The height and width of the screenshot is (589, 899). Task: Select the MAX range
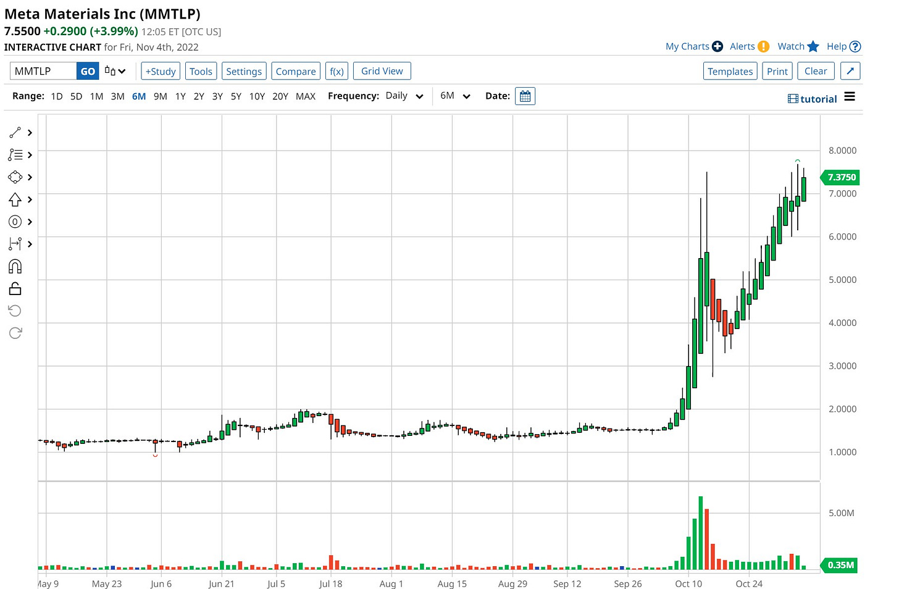point(306,96)
